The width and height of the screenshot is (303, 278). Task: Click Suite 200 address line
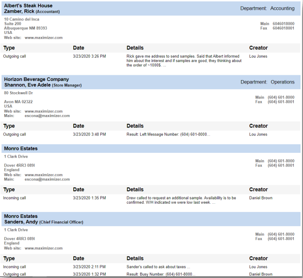pyautogui.click(x=13, y=24)
